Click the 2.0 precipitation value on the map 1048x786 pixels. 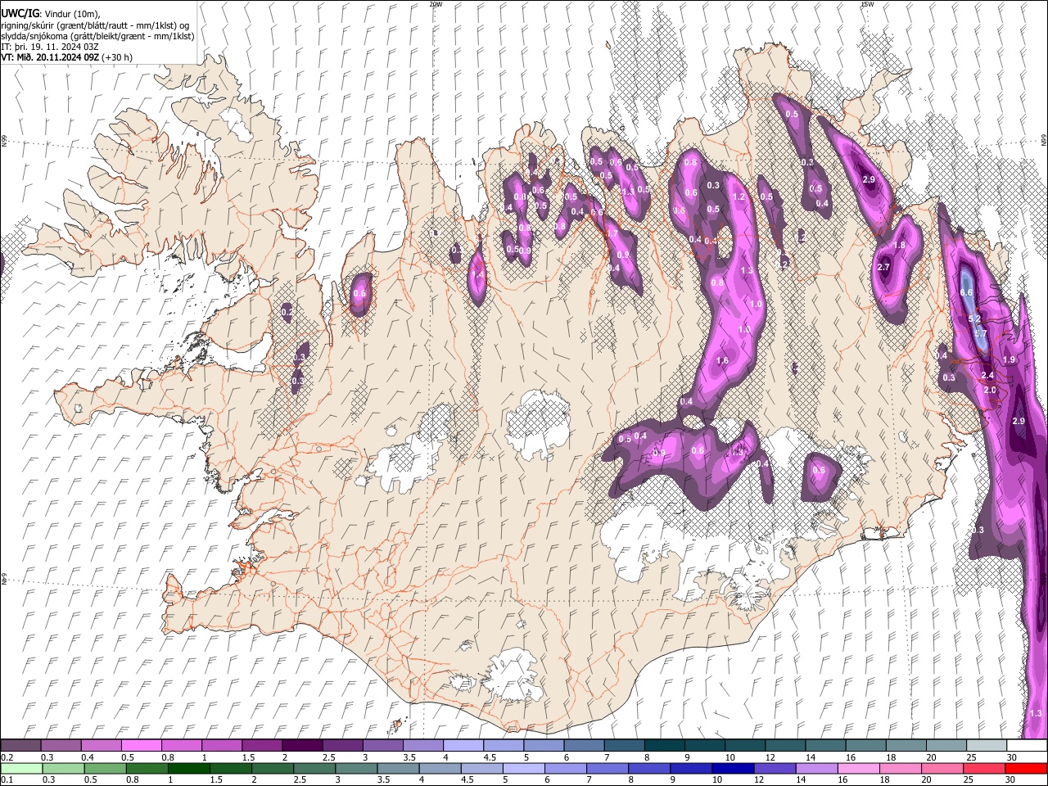pos(990,390)
